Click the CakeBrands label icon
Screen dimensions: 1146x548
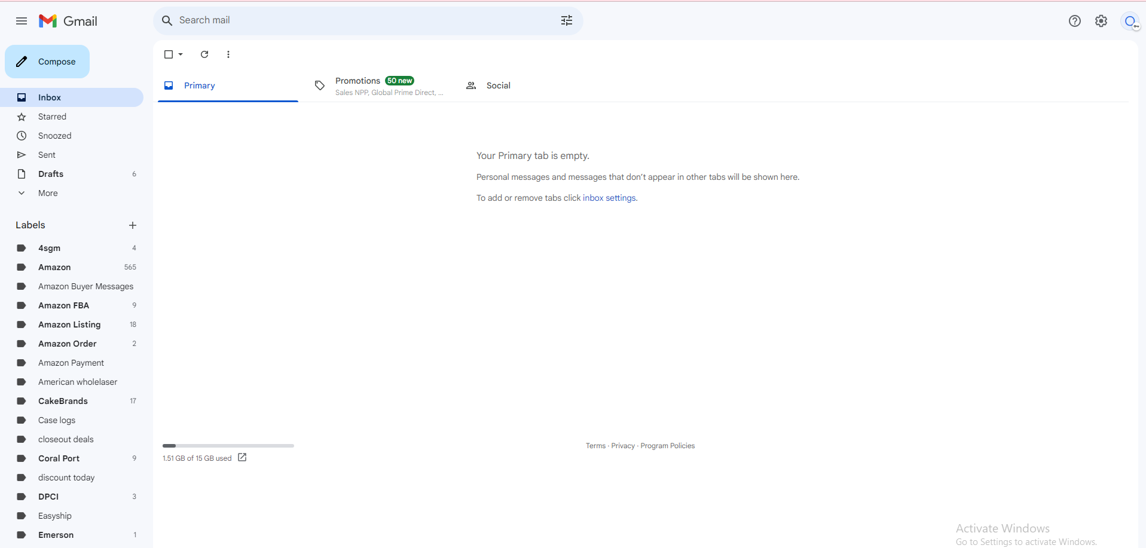22,401
